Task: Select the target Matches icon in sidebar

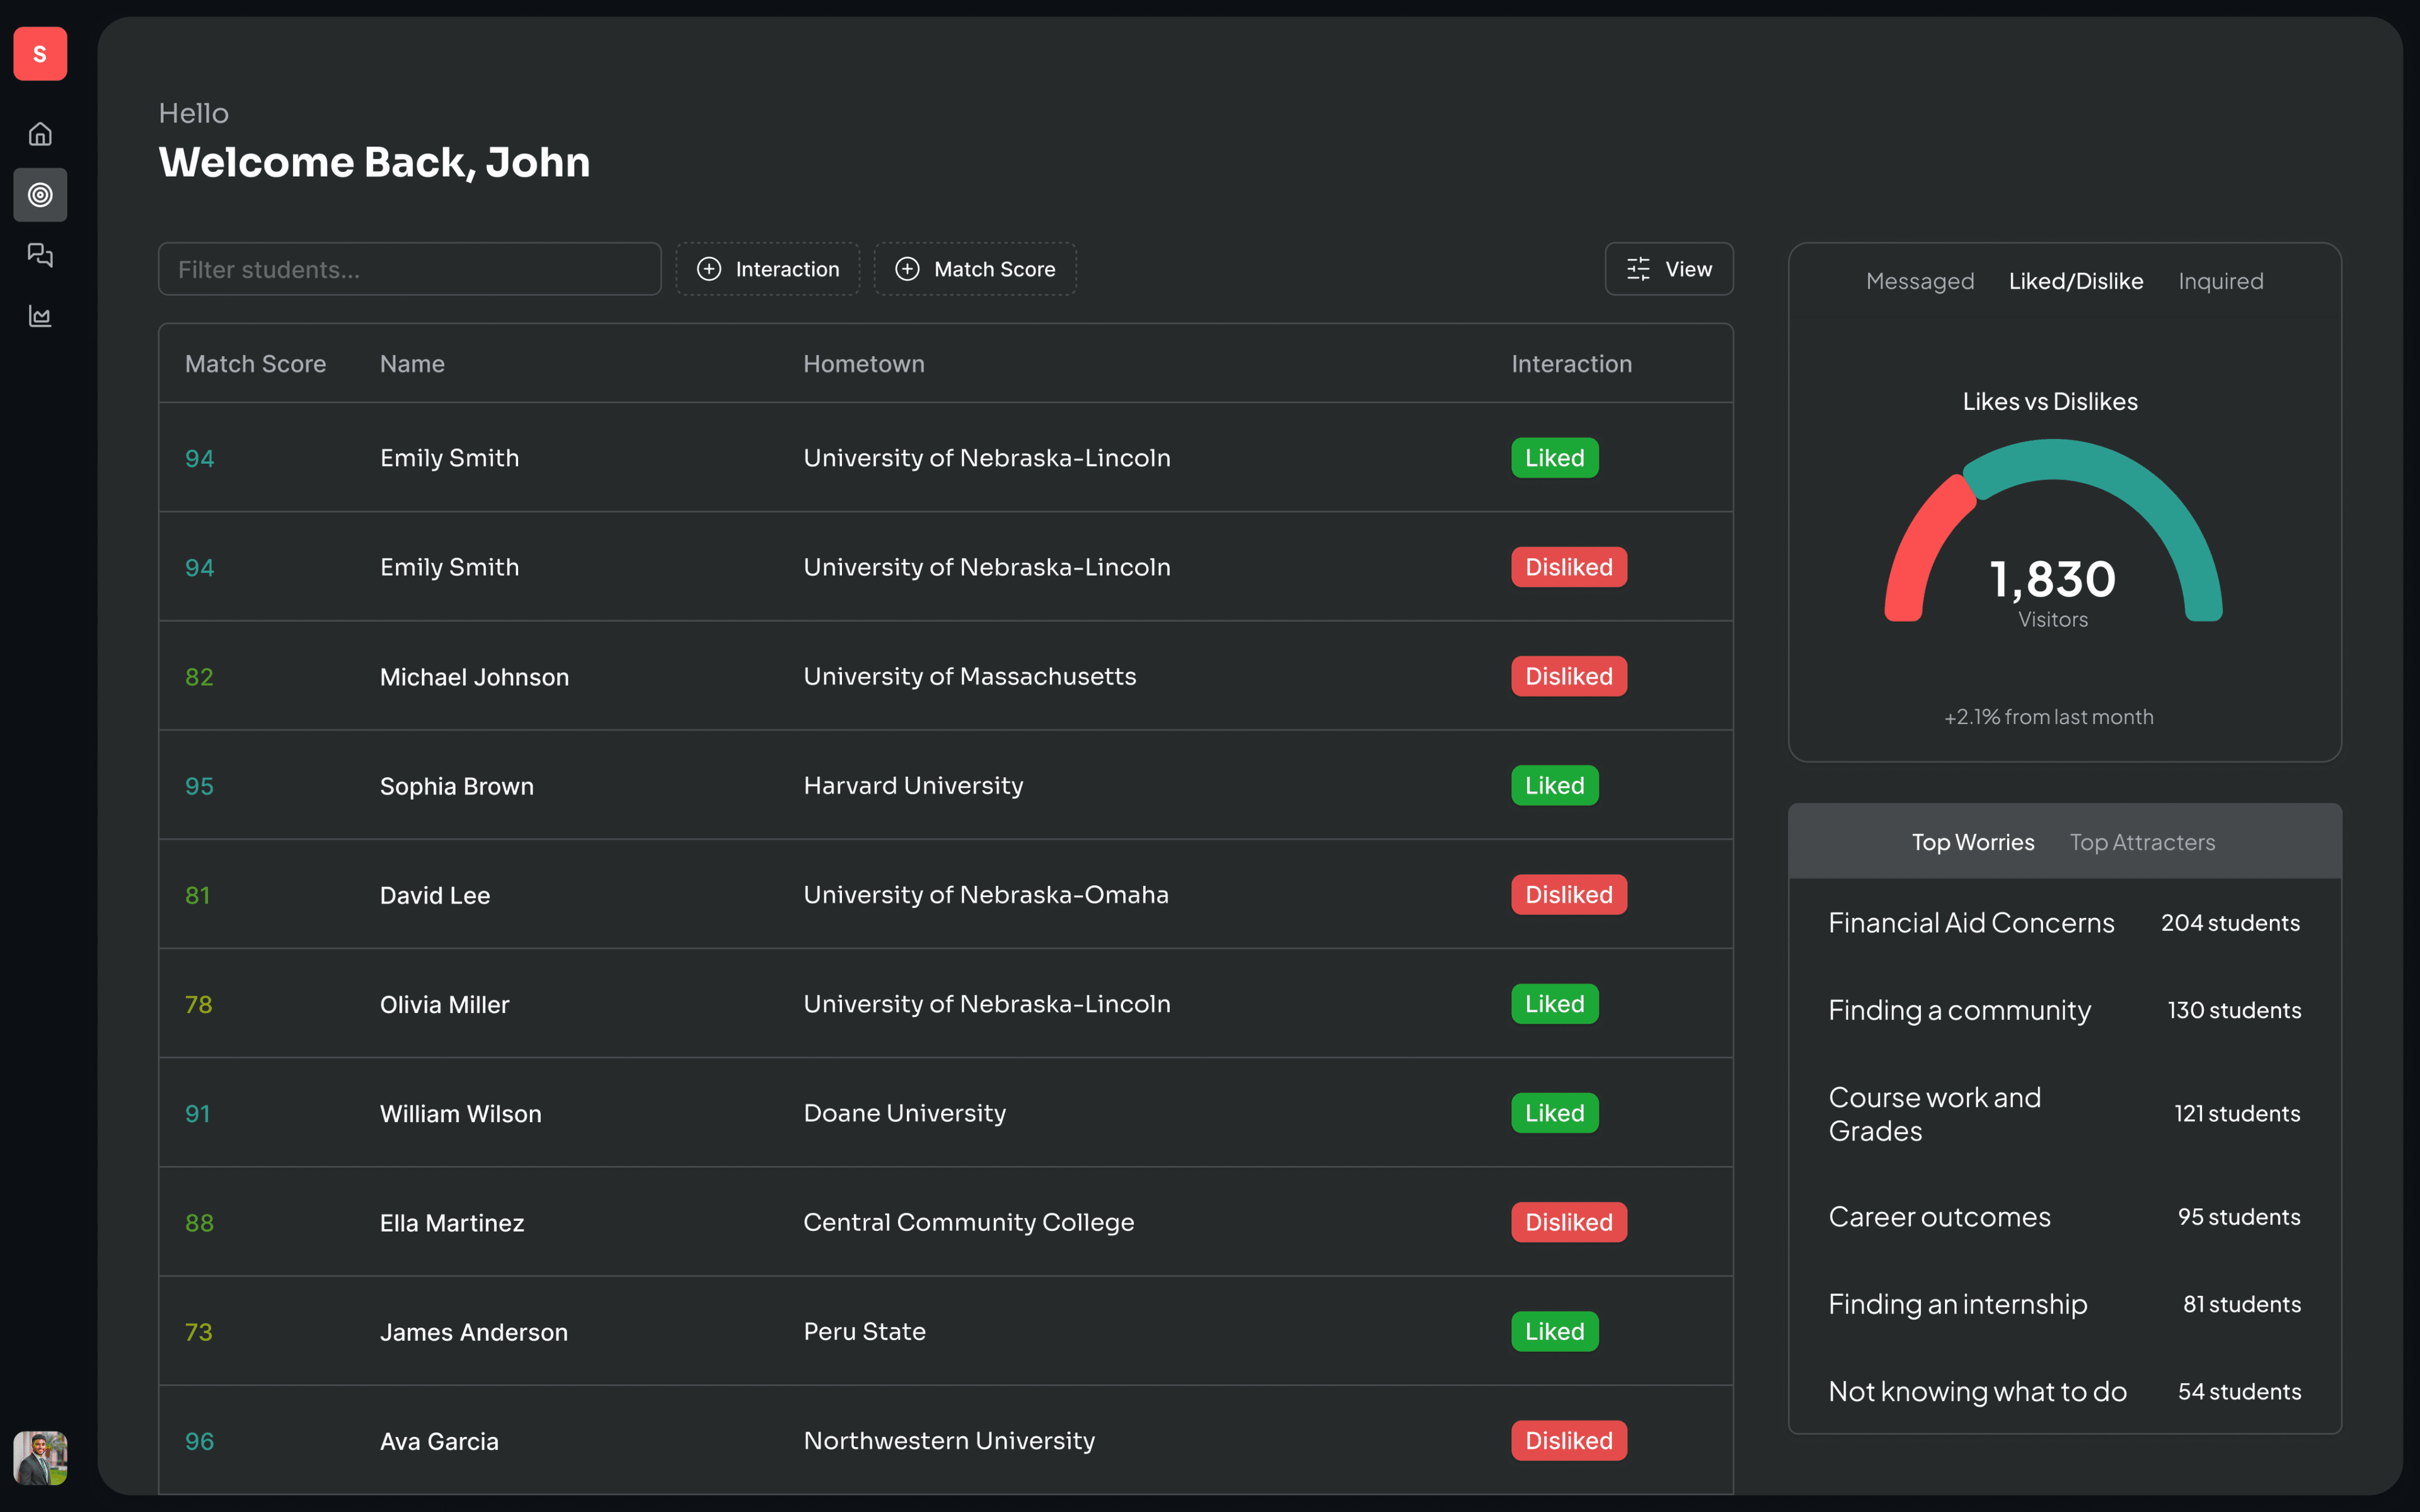Action: 40,195
